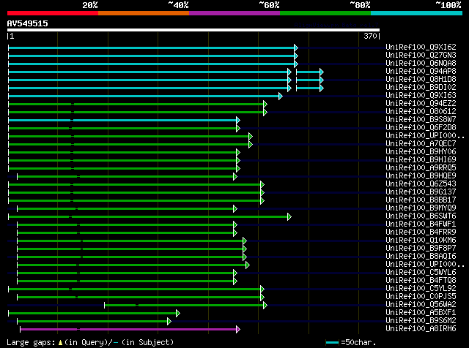Click the arrowhead ending the Q9XI63 bar
This screenshot has height=348, width=469.
pyautogui.click(x=281, y=96)
